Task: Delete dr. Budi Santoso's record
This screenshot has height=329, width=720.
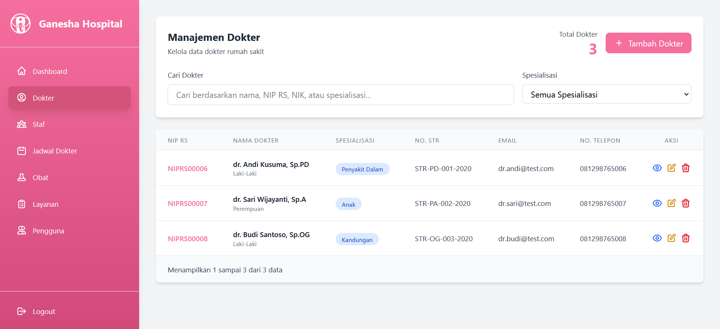Action: [685, 238]
